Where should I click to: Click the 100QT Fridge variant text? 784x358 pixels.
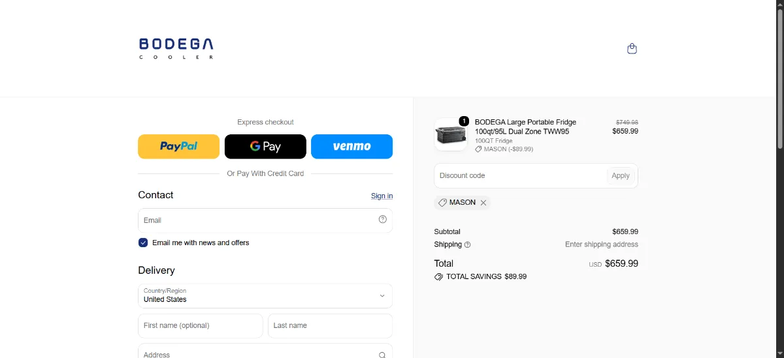pyautogui.click(x=494, y=141)
